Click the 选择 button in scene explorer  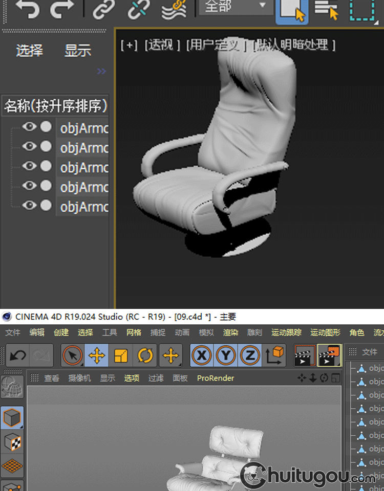pos(29,51)
